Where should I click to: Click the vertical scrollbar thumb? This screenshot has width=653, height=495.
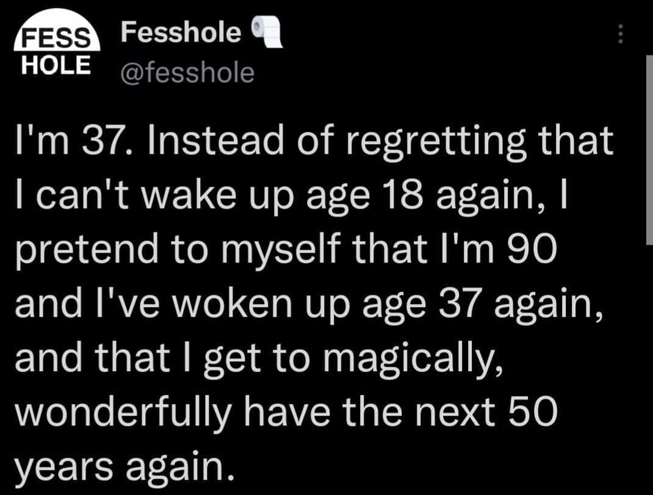click(x=649, y=149)
